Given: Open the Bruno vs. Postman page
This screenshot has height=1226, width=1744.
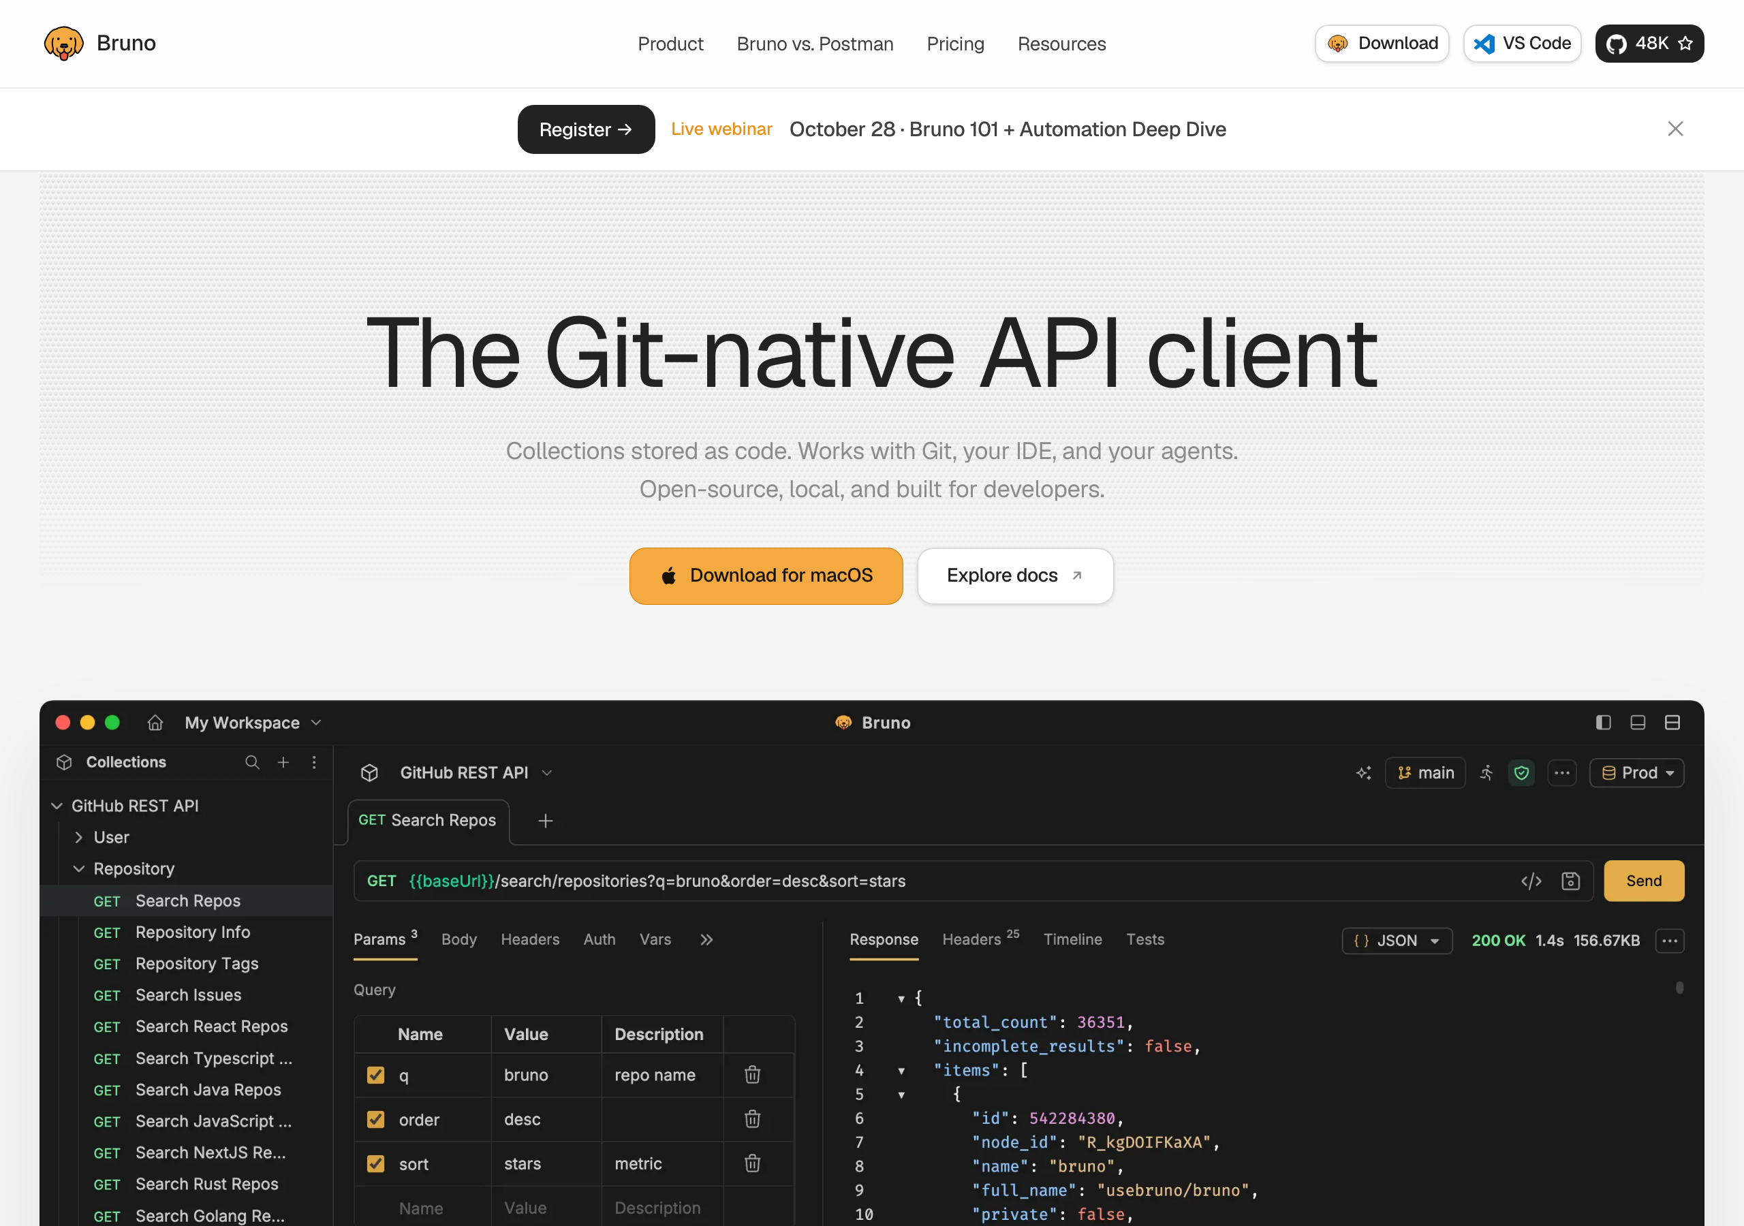Looking at the screenshot, I should coord(814,44).
